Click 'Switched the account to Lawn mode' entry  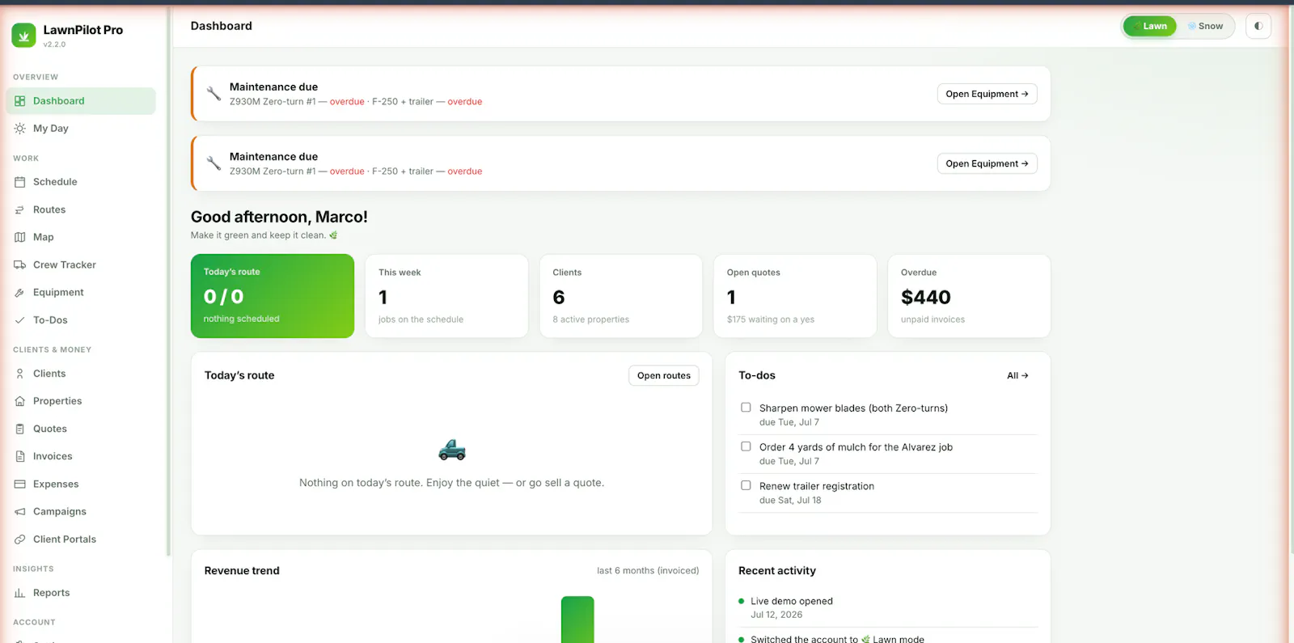pyautogui.click(x=837, y=639)
